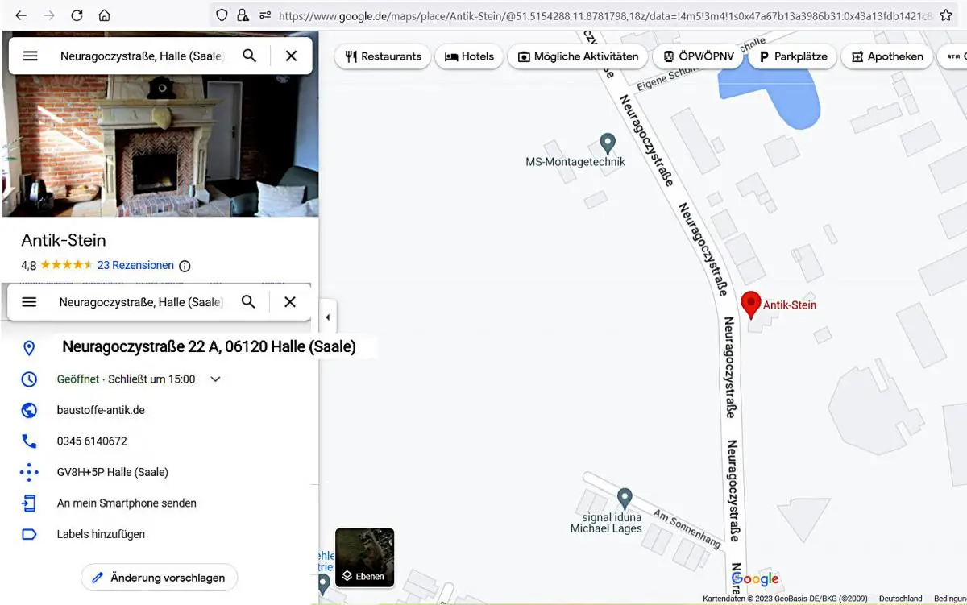Image resolution: width=967 pixels, height=605 pixels.
Task: Click the label tag icon
Action: (29, 534)
